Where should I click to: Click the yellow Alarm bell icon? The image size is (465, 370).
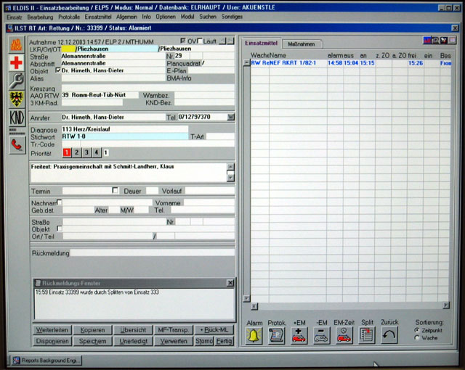pyautogui.click(x=254, y=336)
